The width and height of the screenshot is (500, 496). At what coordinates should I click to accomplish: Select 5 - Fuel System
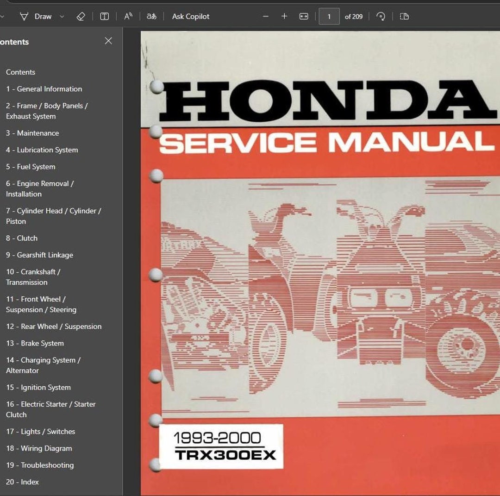(x=31, y=167)
